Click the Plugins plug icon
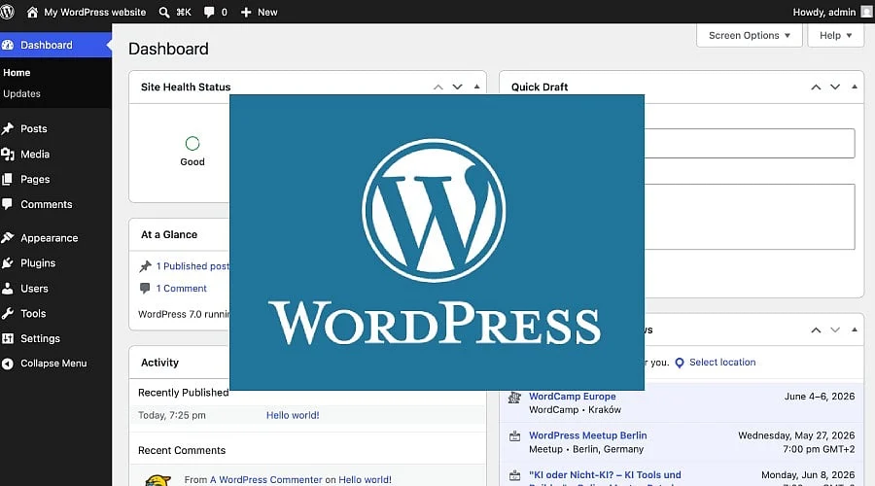Screen dimensions: 875x486 coord(8,262)
